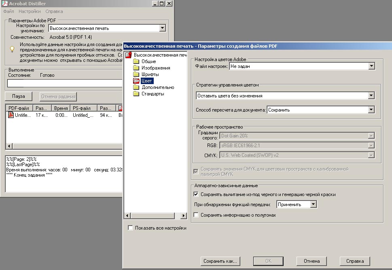Viewport: 392px width, 270px height.
Task: Click the Пауза button
Action: click(x=19, y=96)
